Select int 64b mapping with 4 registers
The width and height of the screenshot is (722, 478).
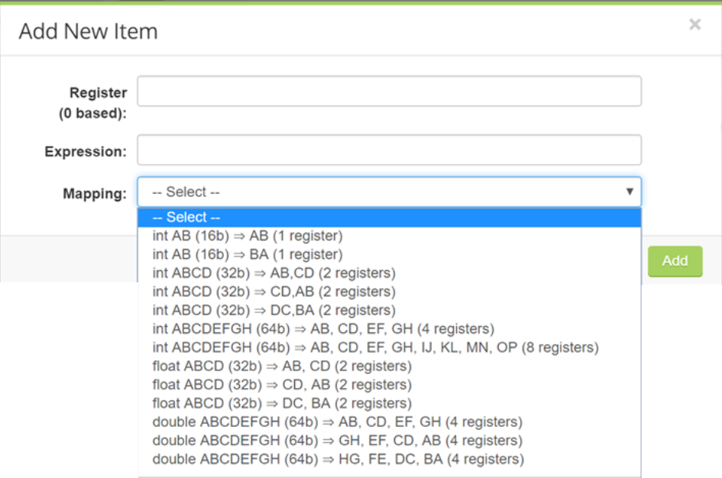coord(323,329)
